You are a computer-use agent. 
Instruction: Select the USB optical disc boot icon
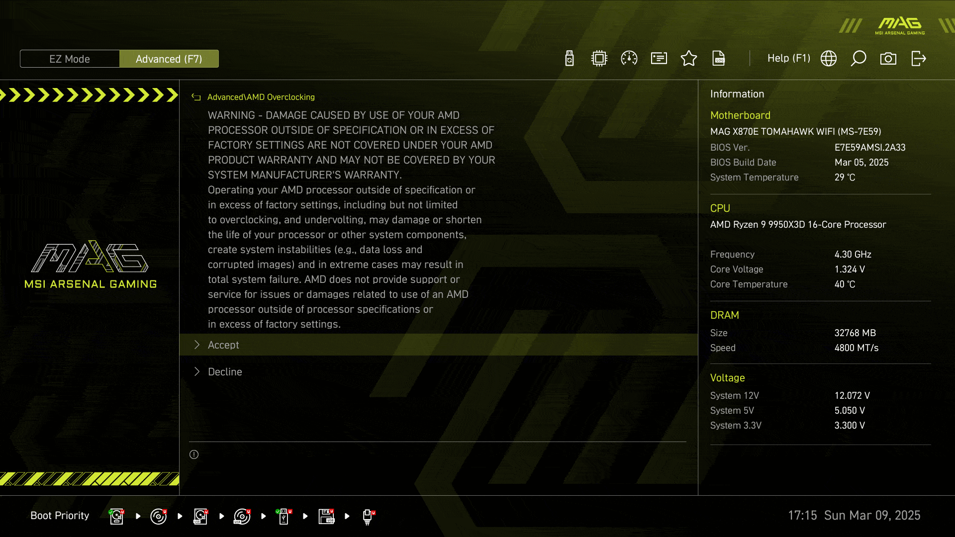coord(242,517)
